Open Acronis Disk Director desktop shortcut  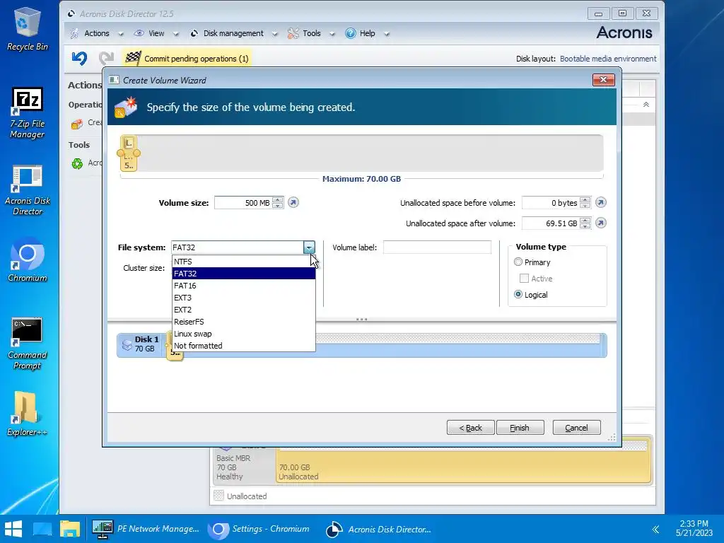28,190
